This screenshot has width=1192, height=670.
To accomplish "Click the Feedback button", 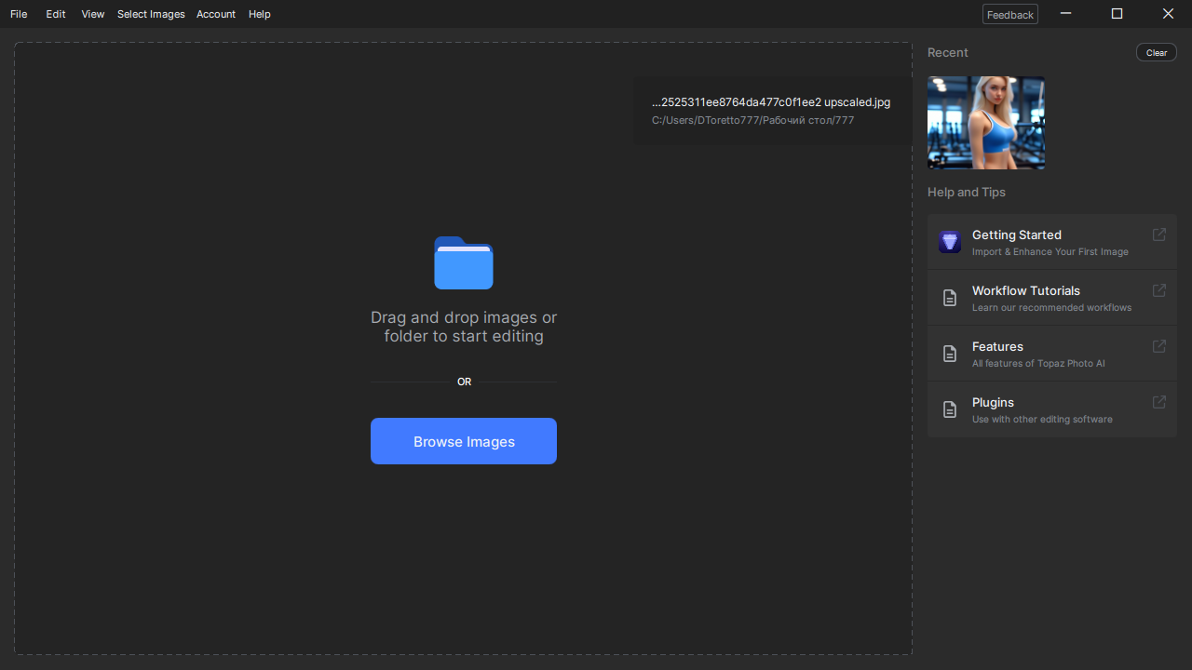I will pos(1010,14).
